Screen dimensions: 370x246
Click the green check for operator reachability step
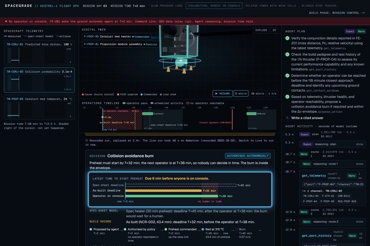click(287, 76)
